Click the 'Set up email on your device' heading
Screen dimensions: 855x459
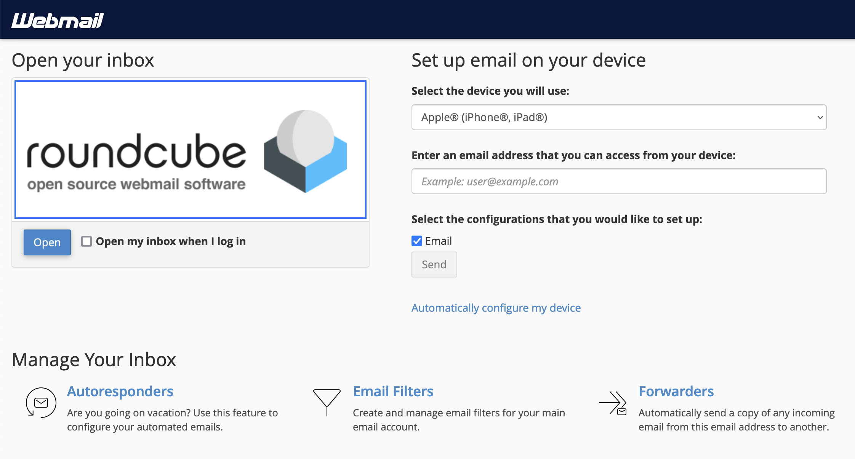pyautogui.click(x=528, y=60)
